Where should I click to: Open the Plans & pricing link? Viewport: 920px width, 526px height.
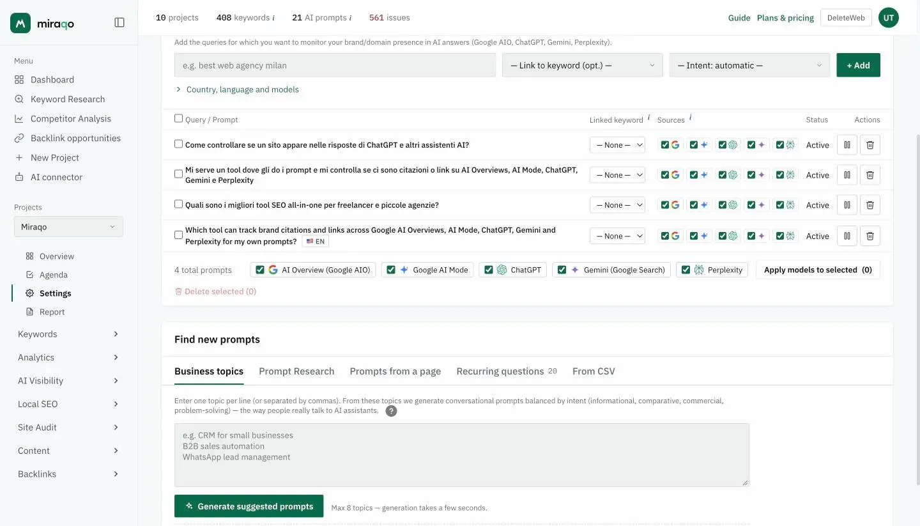click(x=785, y=18)
